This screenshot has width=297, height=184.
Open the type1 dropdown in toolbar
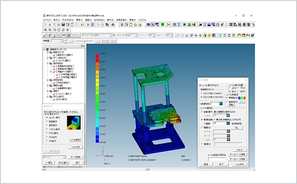click(132, 35)
